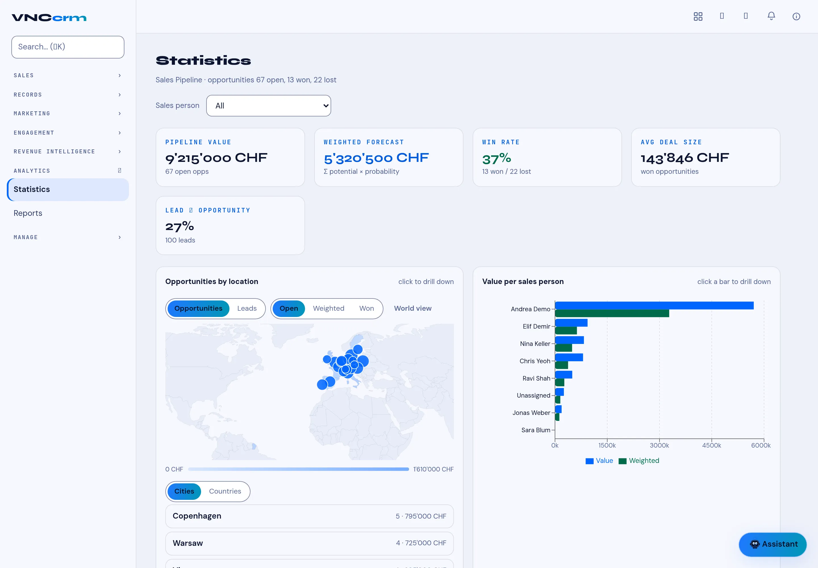818x568 pixels.
Task: Toggle the Value legend swatch
Action: click(x=589, y=461)
